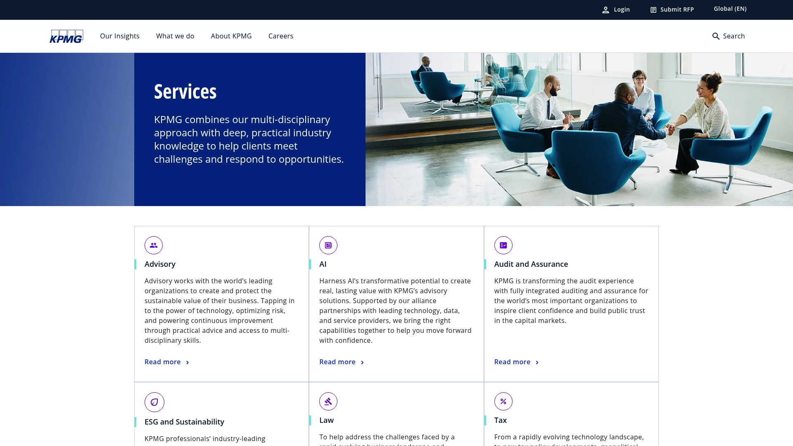Click the Services banner title

point(185,91)
